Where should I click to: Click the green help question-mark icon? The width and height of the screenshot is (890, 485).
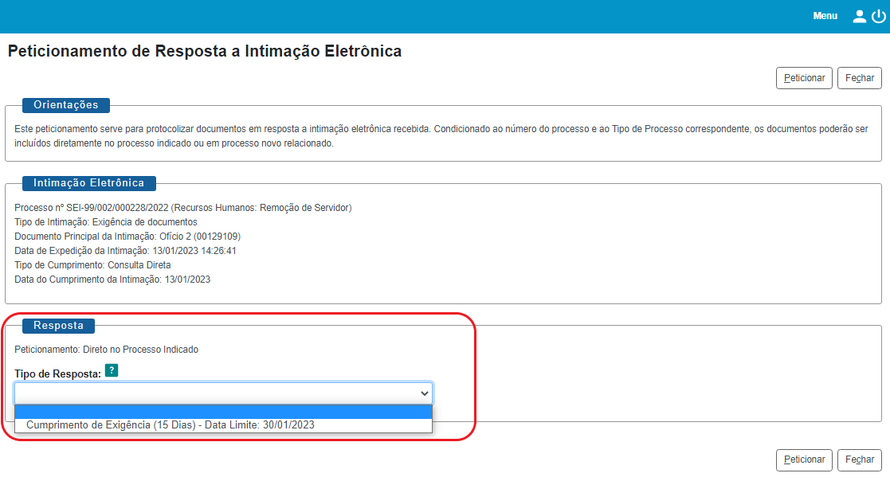click(x=112, y=370)
